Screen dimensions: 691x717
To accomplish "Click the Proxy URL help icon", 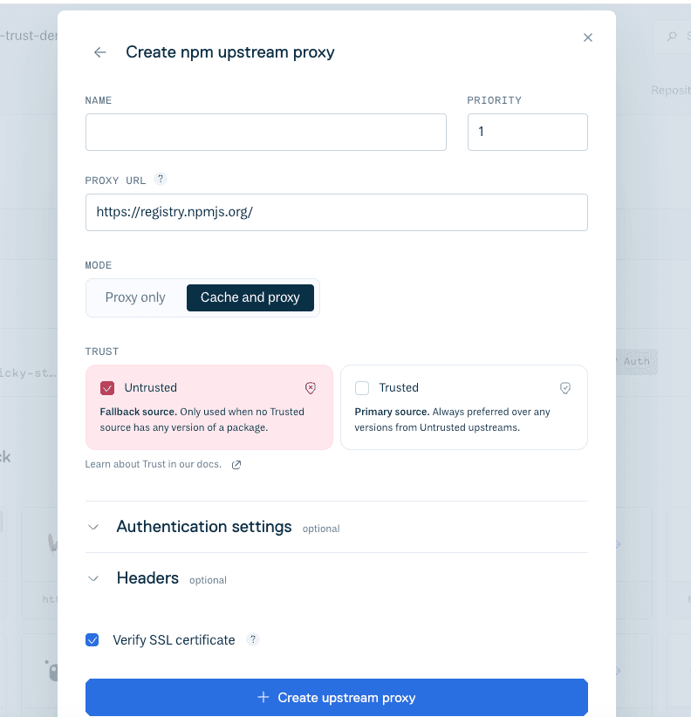I will (160, 180).
